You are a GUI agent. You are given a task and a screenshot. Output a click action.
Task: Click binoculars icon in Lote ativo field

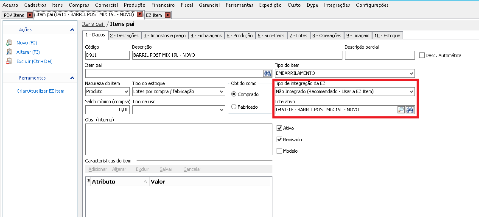pyautogui.click(x=410, y=110)
